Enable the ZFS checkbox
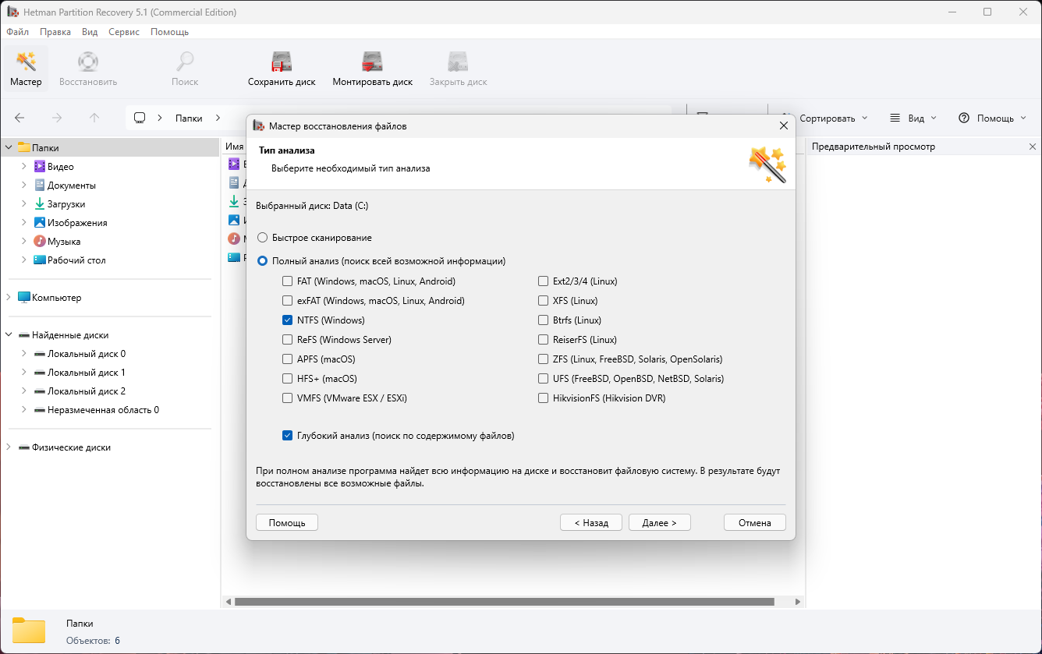 coord(544,359)
